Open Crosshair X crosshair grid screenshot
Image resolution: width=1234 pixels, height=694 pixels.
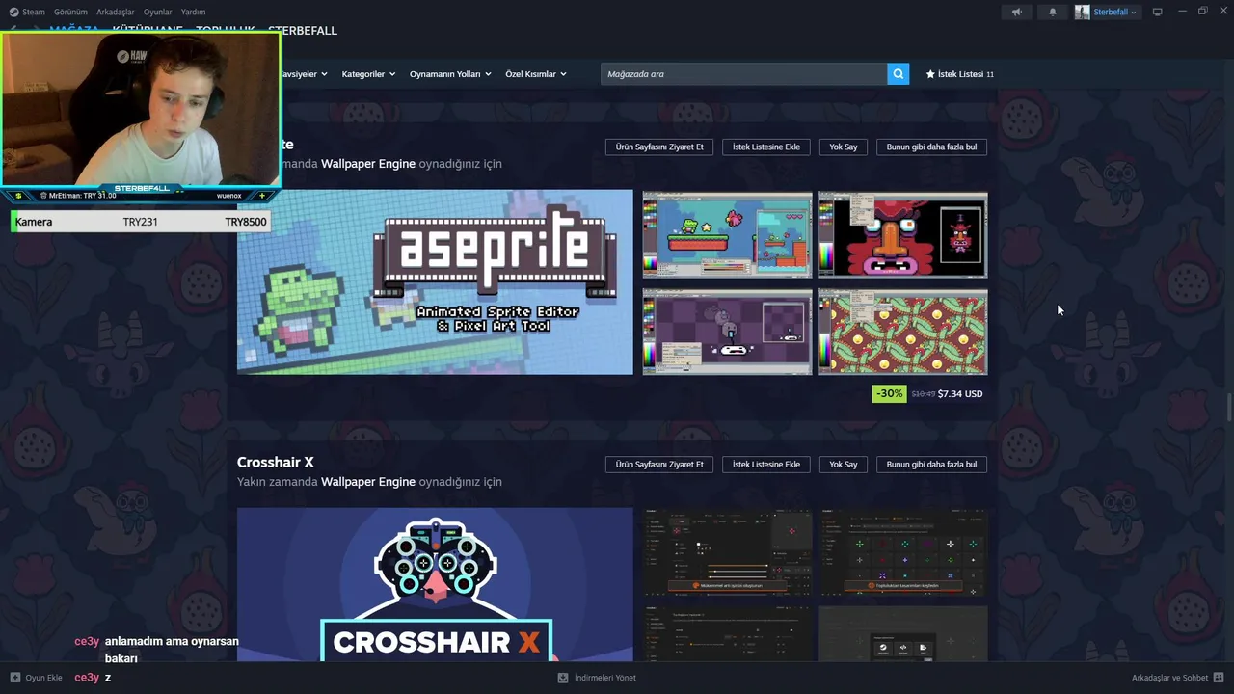coord(902,552)
